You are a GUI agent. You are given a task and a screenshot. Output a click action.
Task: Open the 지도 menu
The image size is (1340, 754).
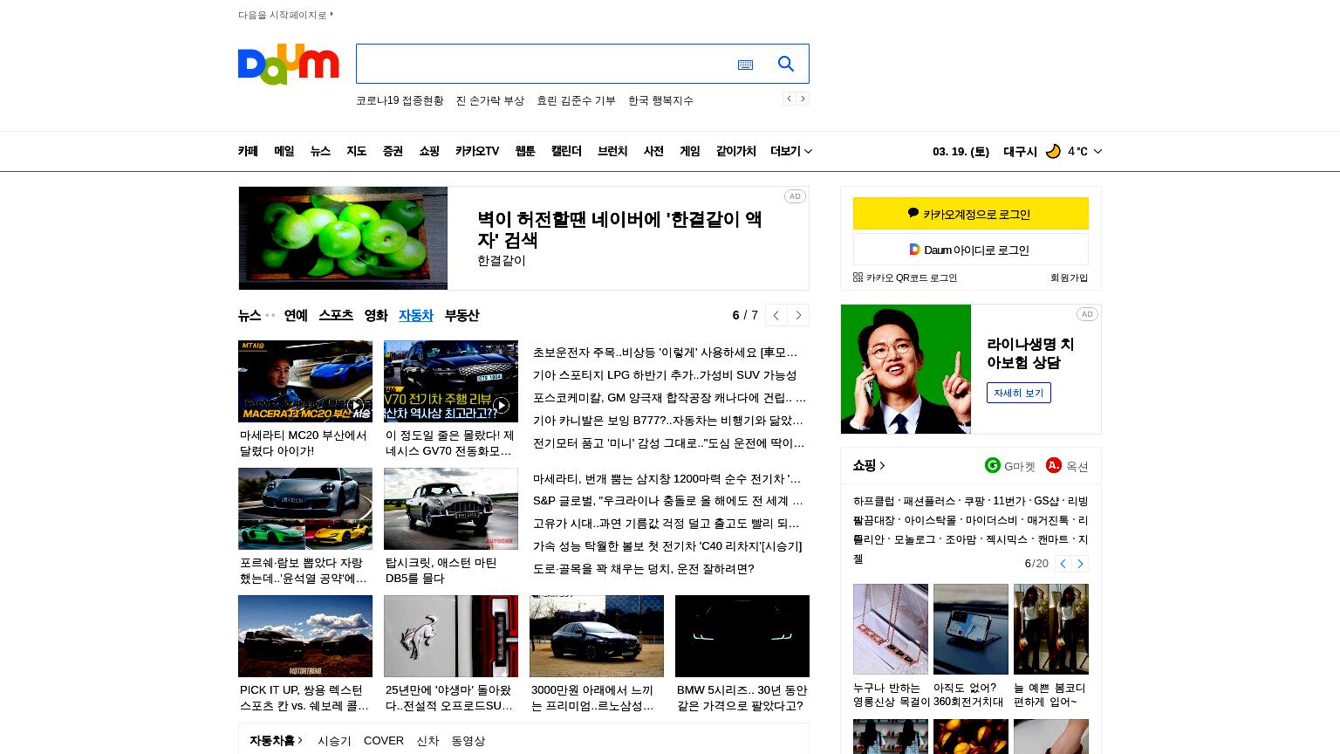click(x=357, y=151)
